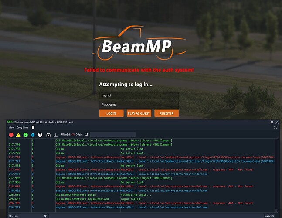Toggle the vehicle log filter icon
282x218 pixels.
tap(48, 135)
